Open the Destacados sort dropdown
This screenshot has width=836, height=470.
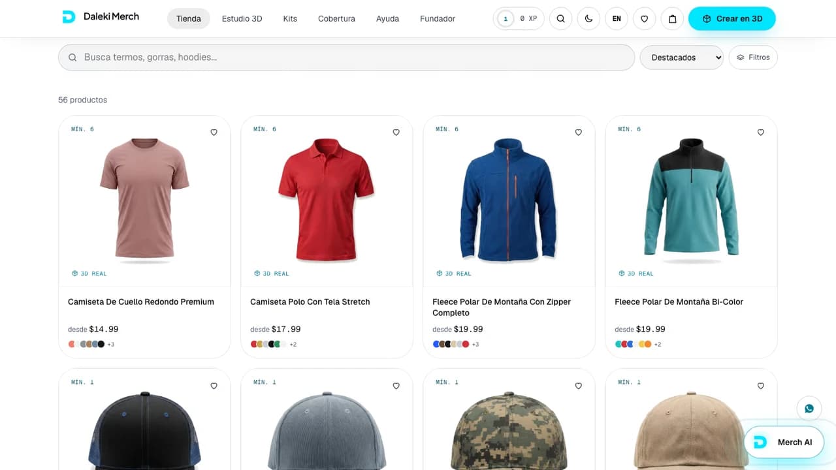(x=681, y=57)
